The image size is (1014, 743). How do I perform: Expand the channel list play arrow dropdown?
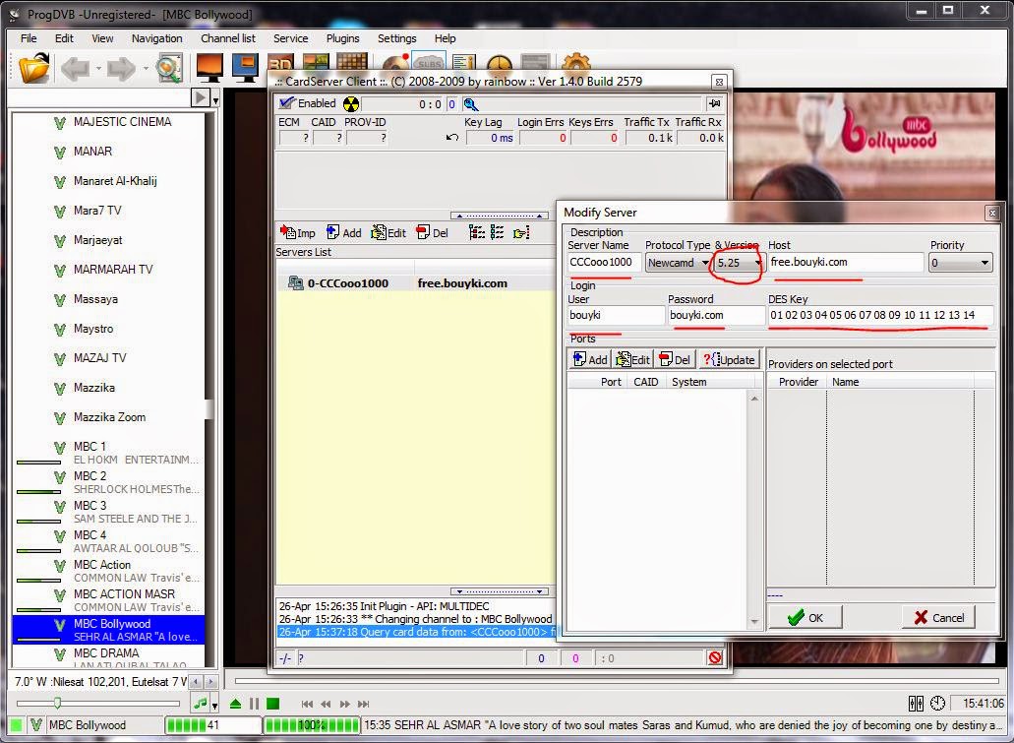pos(215,99)
